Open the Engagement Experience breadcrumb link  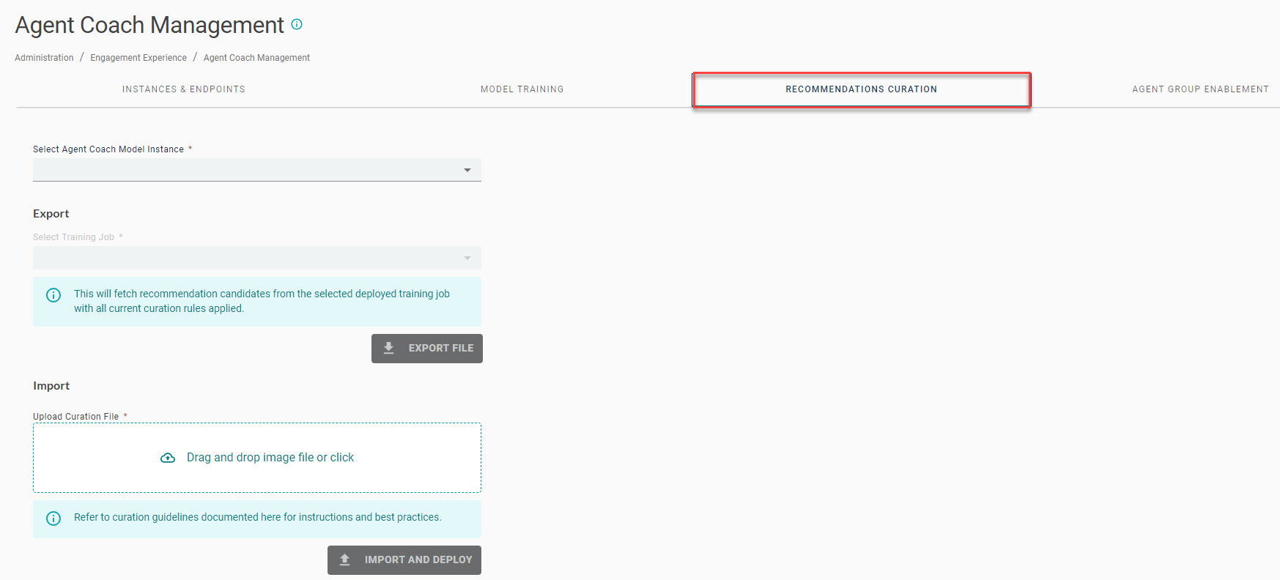pos(138,58)
